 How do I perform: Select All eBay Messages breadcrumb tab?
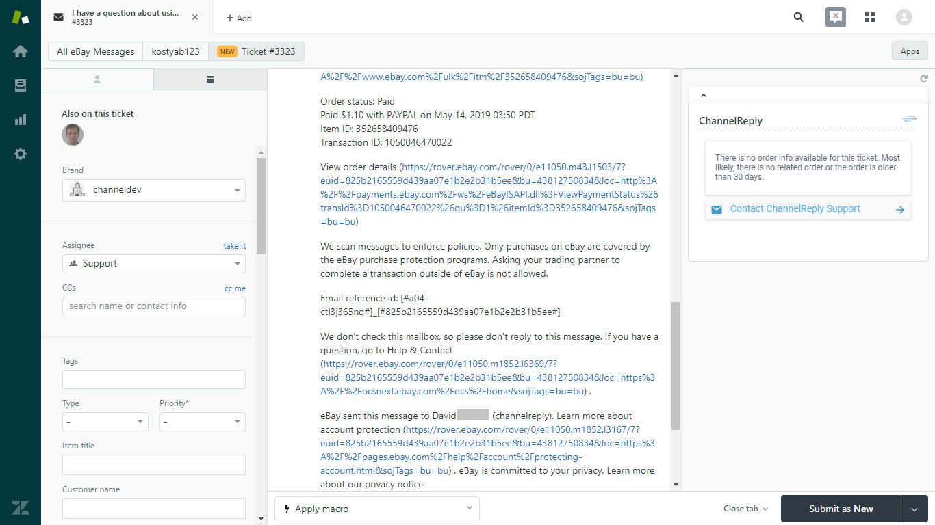[95, 51]
